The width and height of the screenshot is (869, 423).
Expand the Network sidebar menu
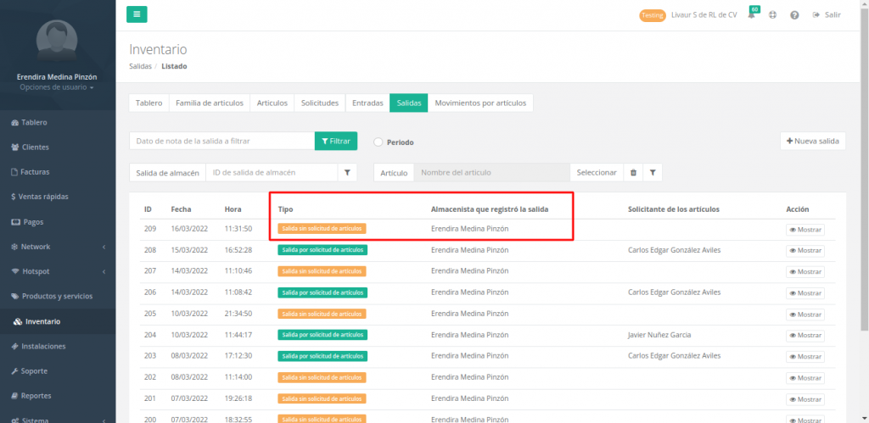click(x=57, y=247)
